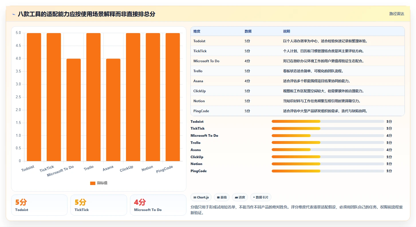Click the TickTick bar in chart
Viewport: 416px width, 227px height.
pos(54,97)
